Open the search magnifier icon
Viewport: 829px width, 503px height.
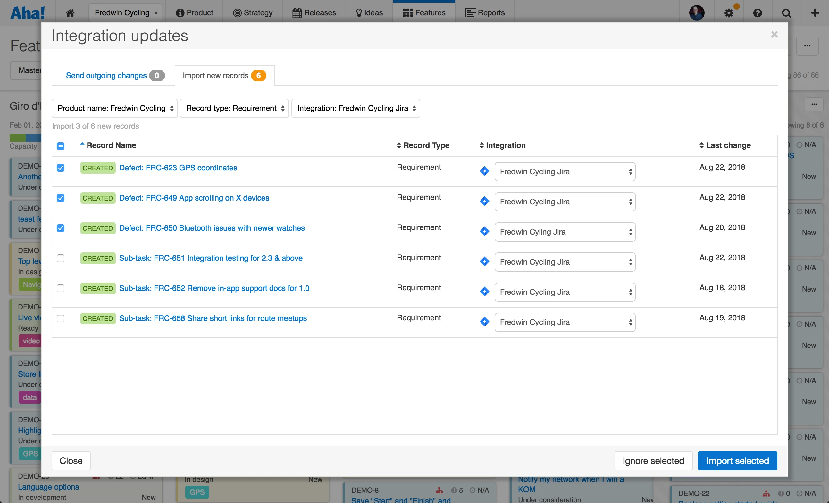[786, 13]
